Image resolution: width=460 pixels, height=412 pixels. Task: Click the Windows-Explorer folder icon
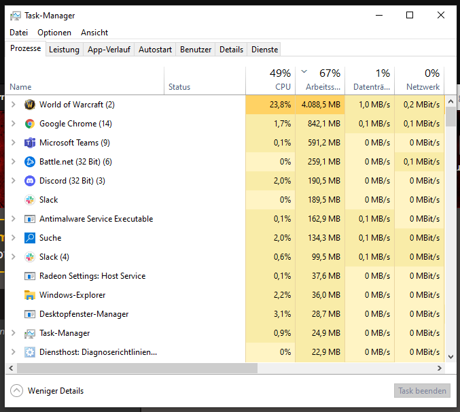click(x=30, y=295)
